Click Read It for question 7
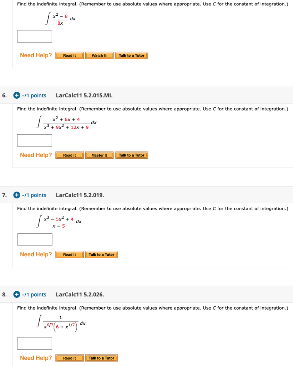The height and width of the screenshot is (366, 293). [x=69, y=254]
